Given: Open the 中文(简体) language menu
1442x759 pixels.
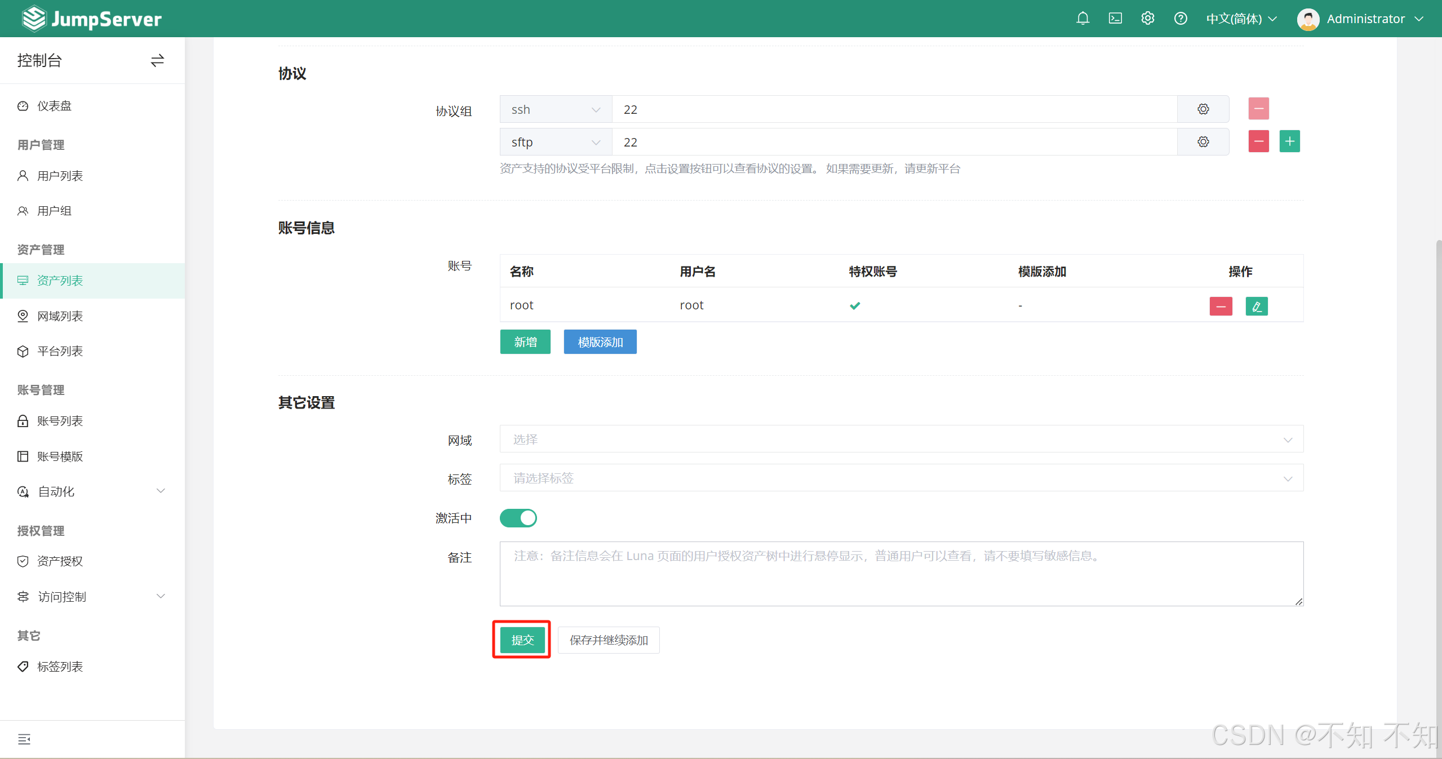Looking at the screenshot, I should [x=1241, y=19].
